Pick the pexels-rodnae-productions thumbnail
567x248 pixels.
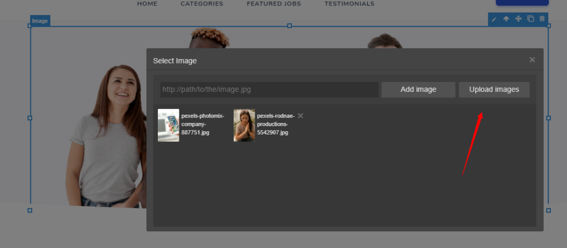click(x=244, y=125)
